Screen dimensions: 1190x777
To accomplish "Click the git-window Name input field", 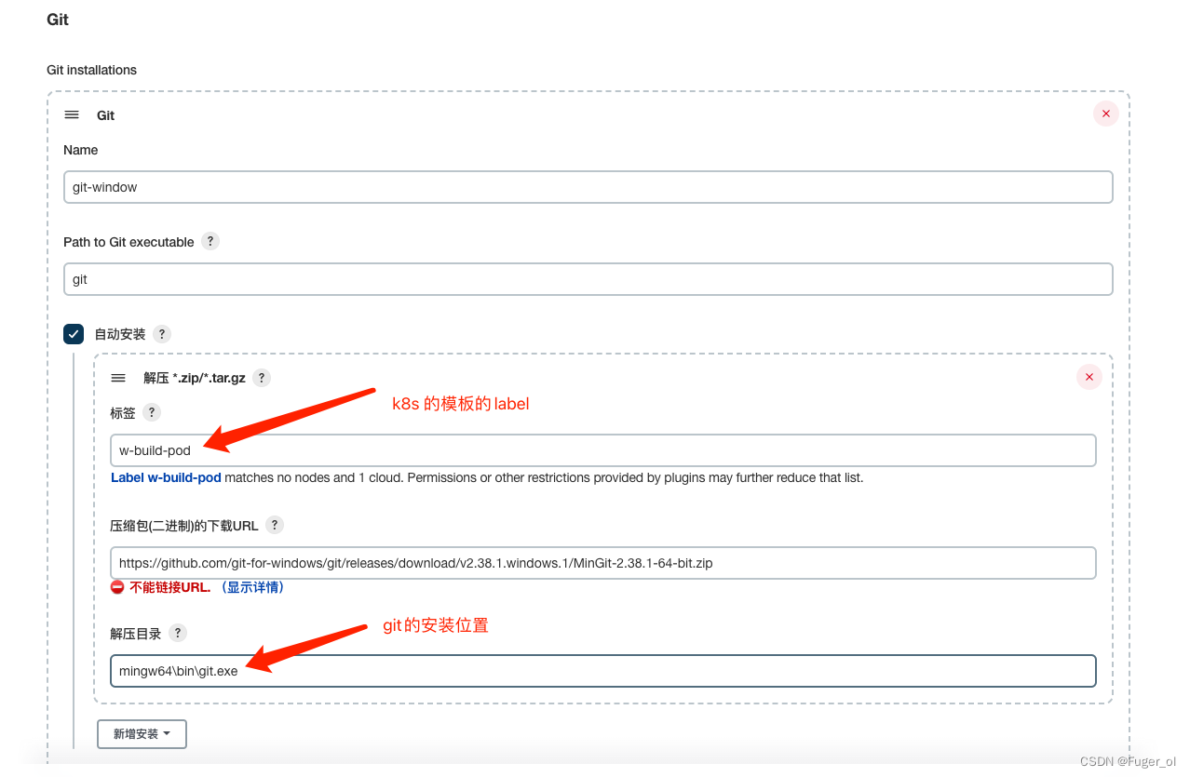I will pos(587,186).
